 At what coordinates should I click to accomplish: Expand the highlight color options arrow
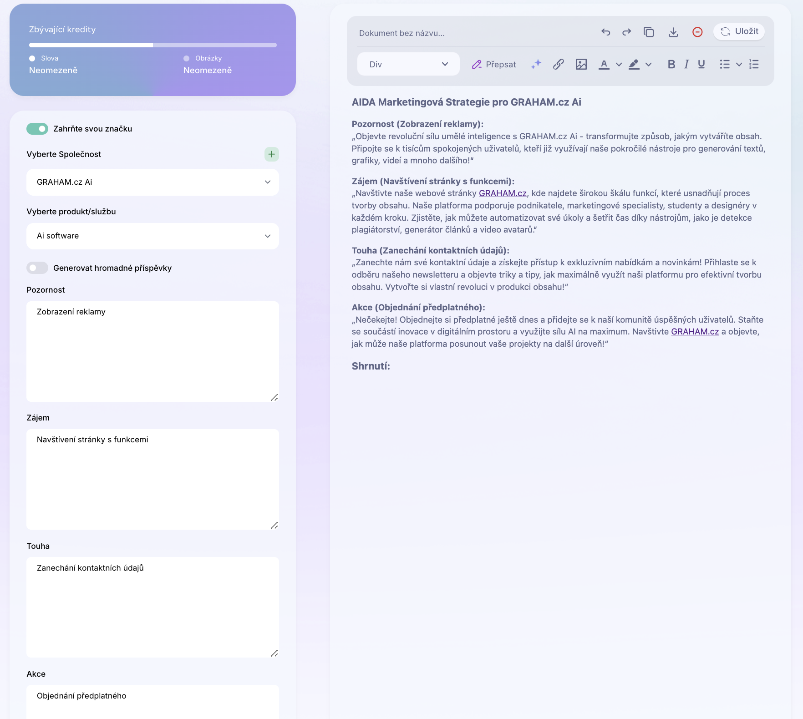pos(649,65)
